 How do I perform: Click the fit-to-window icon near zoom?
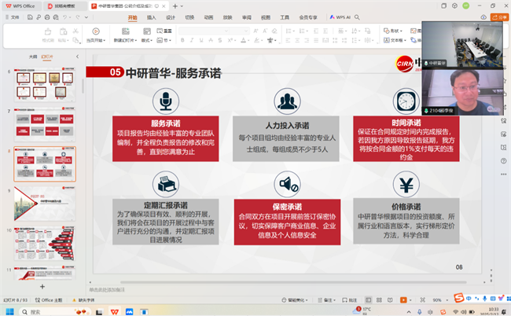tap(423, 300)
